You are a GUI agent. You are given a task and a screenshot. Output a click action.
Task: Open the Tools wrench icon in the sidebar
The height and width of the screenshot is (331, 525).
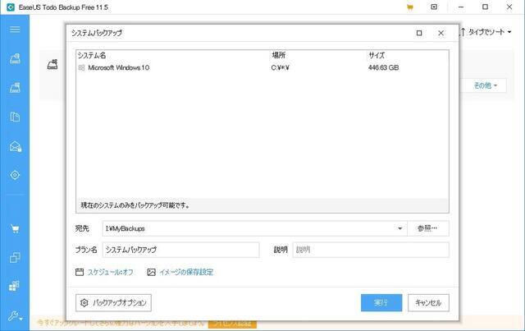[14, 315]
